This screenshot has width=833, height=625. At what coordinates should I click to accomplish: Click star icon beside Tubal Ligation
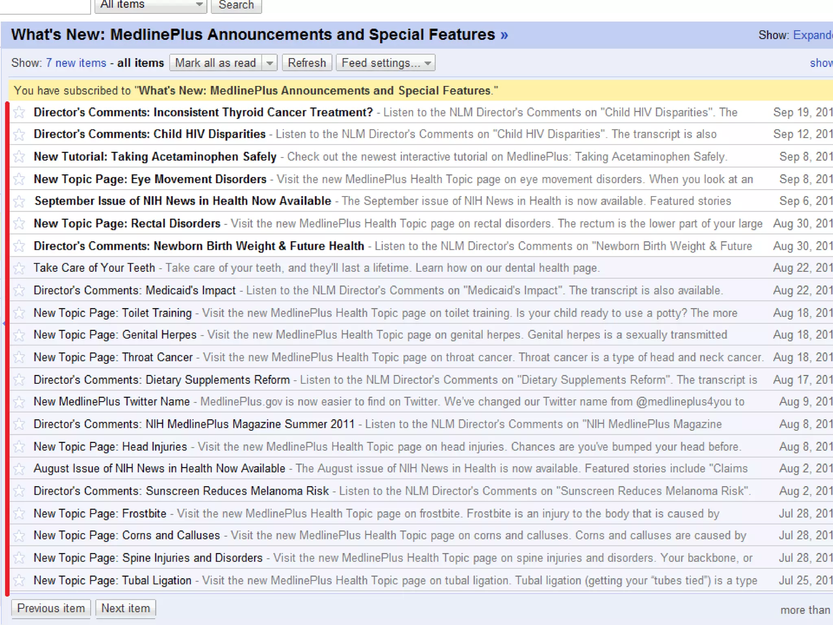coord(19,580)
